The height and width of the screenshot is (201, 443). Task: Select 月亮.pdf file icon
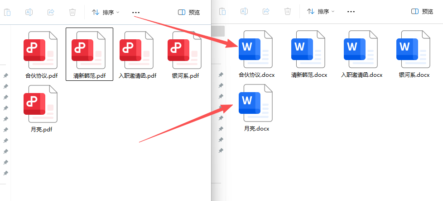[40, 104]
